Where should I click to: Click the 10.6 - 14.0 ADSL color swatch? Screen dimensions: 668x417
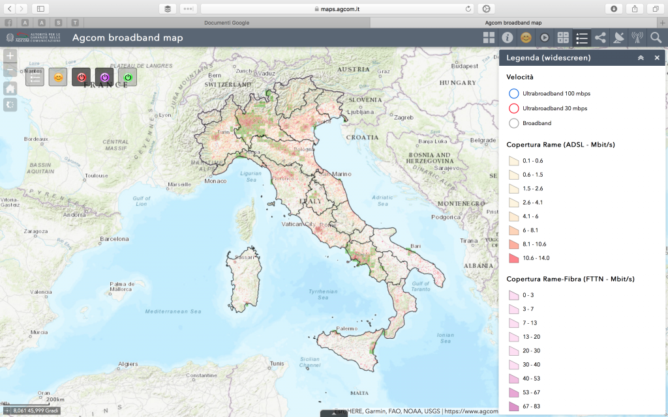pos(513,258)
